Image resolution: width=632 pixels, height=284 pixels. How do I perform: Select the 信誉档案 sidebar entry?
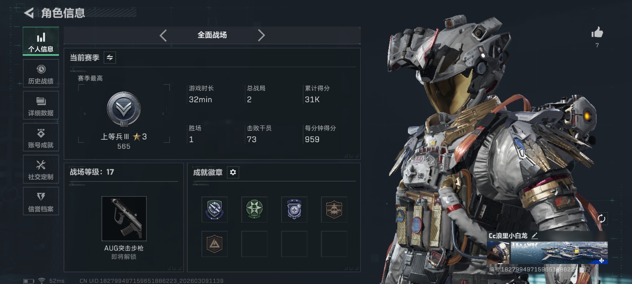tap(41, 201)
